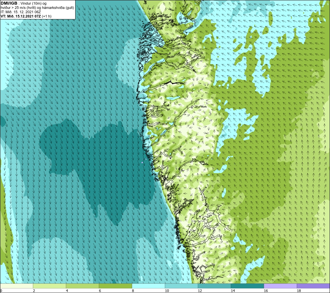Viewport: 330px width, 293px height.
Task: Click the '(+1 h)' forecast offset text
Action: point(47,16)
